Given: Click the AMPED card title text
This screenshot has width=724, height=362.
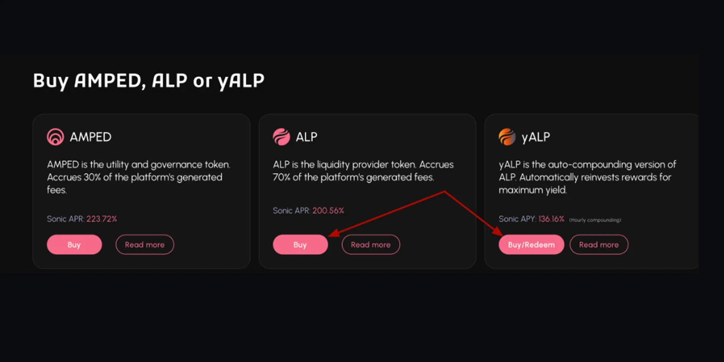Looking at the screenshot, I should (91, 137).
